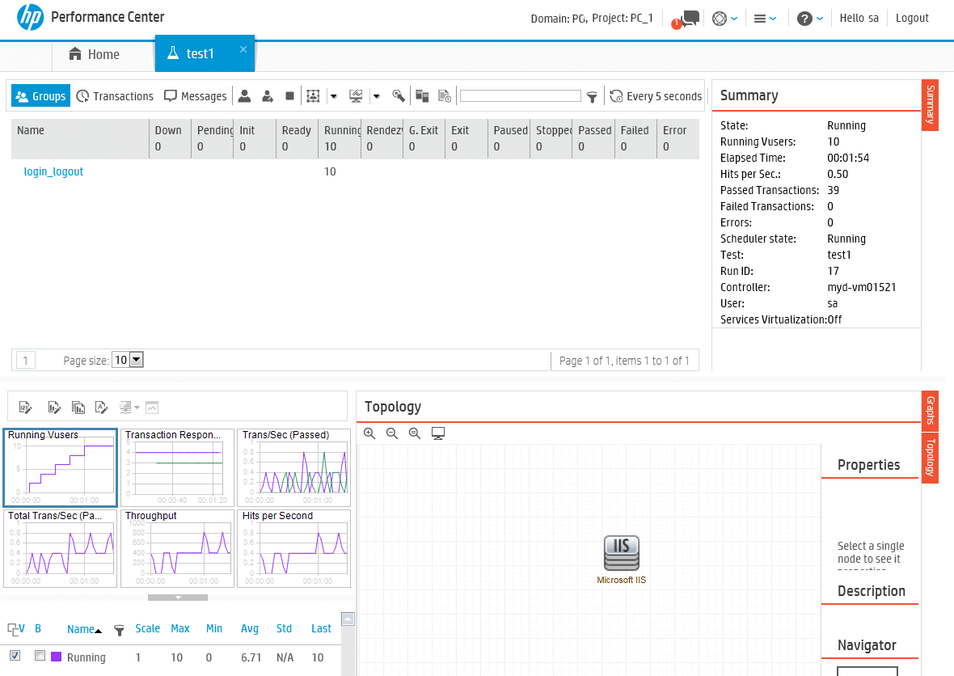Click the second zoom magnifier in Topology

(392, 433)
